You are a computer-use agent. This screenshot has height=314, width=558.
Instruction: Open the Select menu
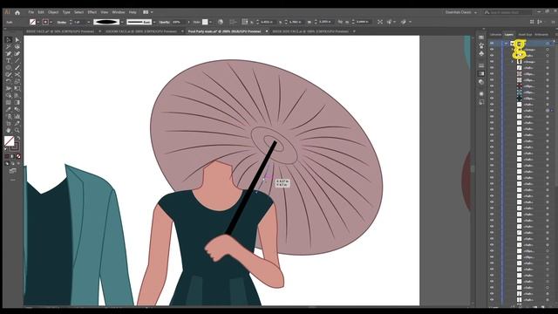(x=78, y=12)
